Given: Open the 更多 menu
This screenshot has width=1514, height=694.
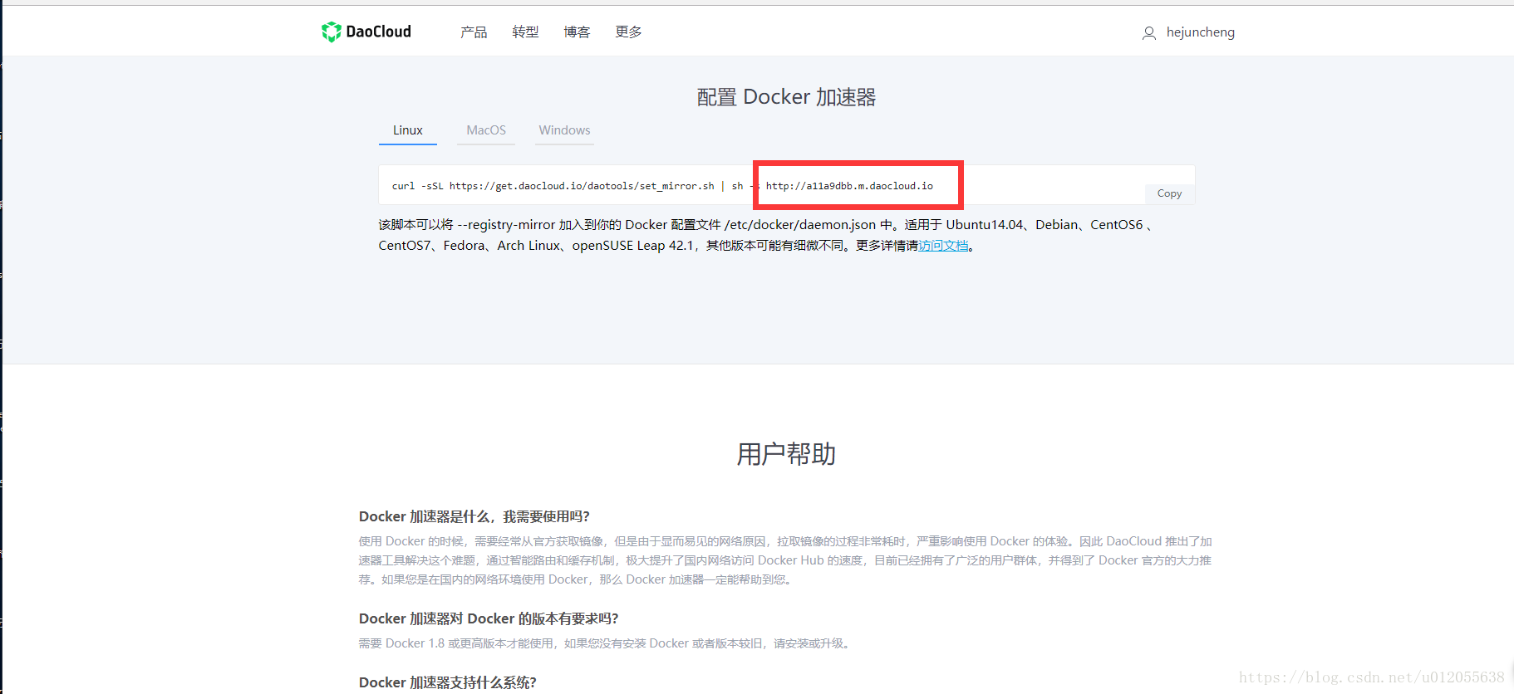Looking at the screenshot, I should 628,32.
